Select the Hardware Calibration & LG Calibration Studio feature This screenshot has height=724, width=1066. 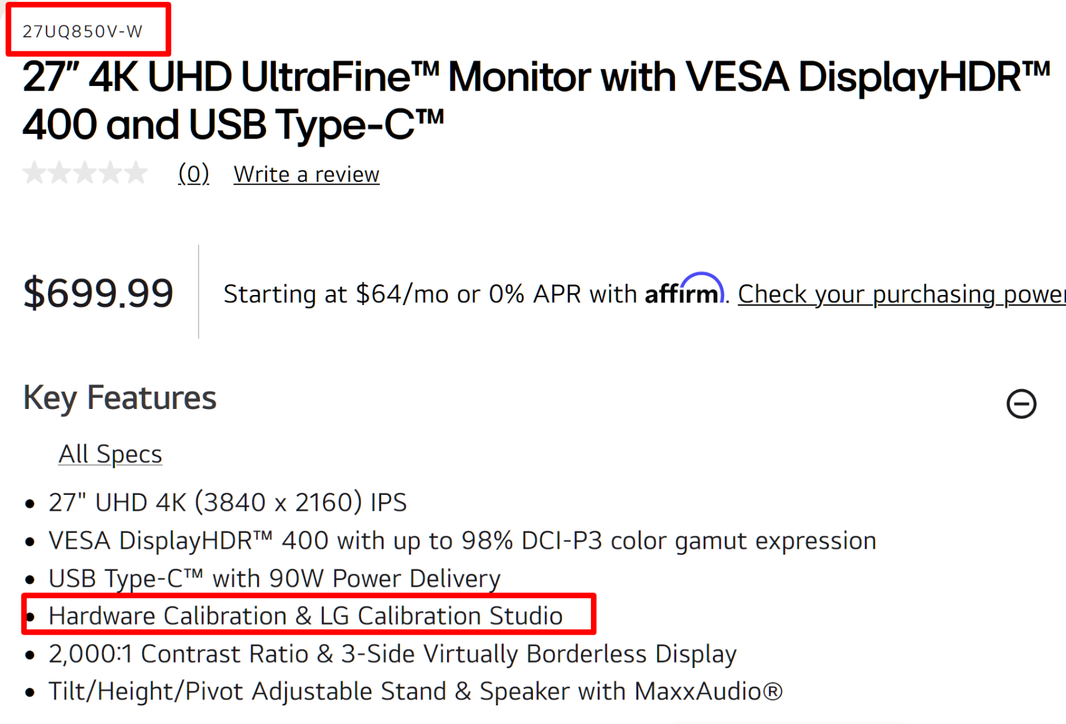(x=306, y=616)
